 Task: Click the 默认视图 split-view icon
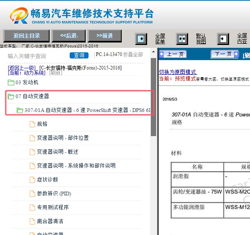(182, 39)
